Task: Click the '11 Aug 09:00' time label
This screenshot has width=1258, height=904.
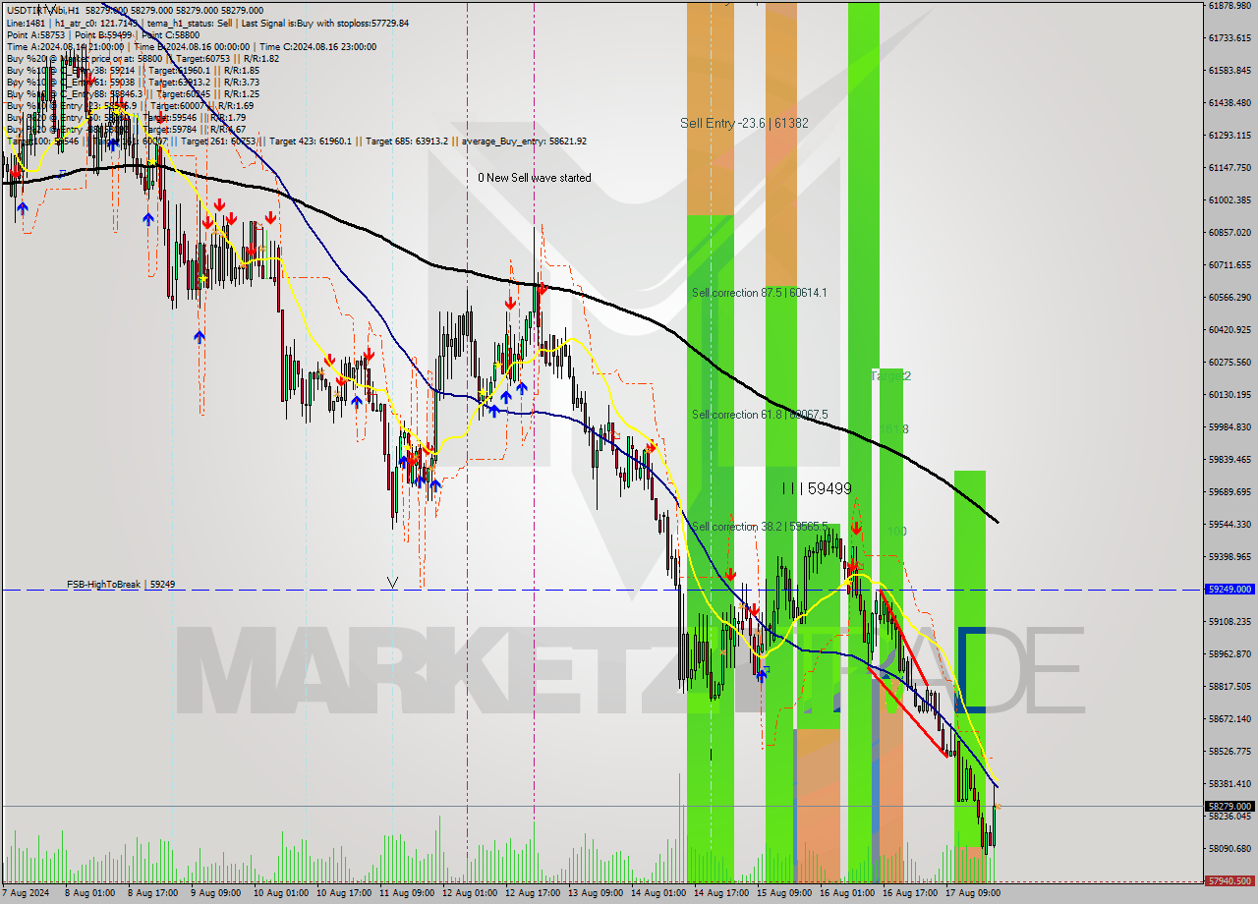Action: [x=407, y=894]
